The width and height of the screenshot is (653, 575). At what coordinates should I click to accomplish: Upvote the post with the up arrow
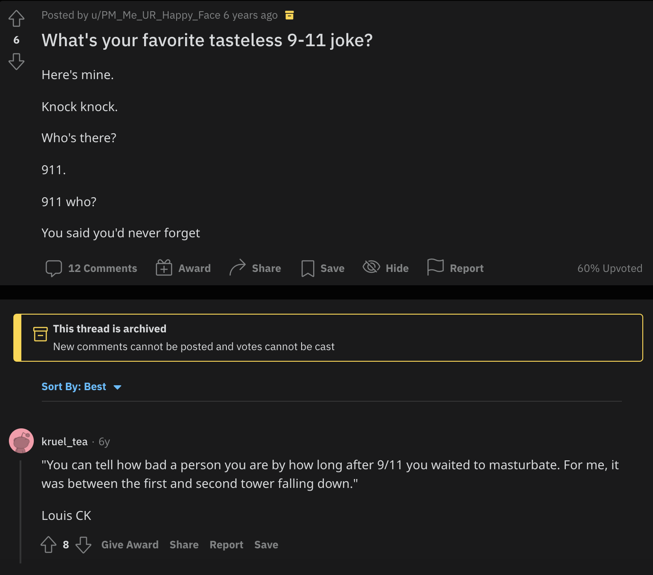pos(16,19)
